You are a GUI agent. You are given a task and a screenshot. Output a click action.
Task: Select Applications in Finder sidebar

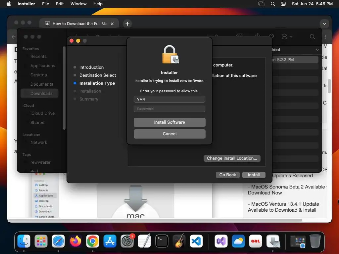coord(43,66)
